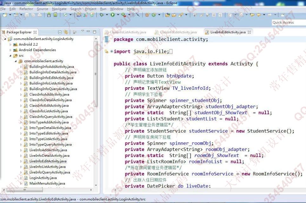This screenshot has width=306, height=203.
Task: Close the Package Explorer view tab
Action: pyautogui.click(x=35, y=32)
